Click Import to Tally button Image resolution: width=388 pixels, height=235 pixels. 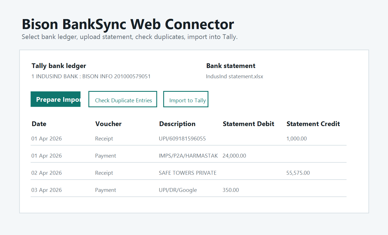(x=186, y=99)
